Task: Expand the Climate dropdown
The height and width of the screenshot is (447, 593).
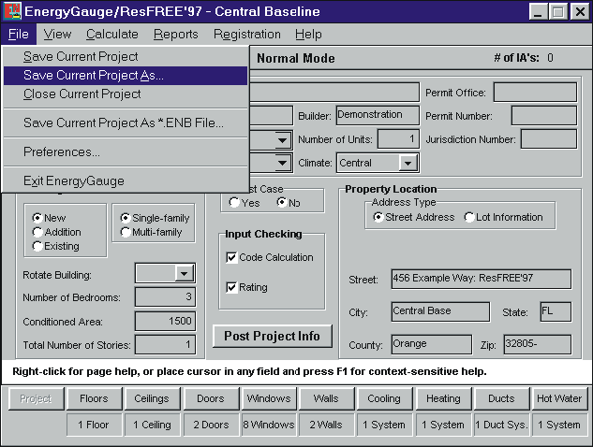Action: tap(408, 163)
